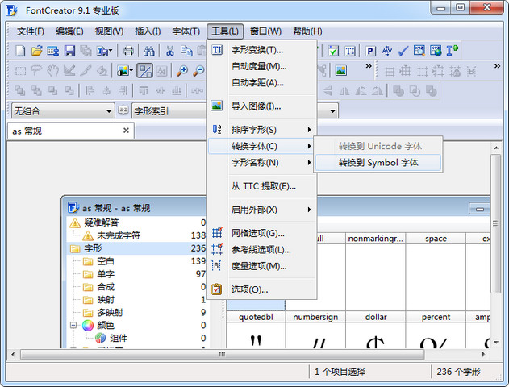Select 自动度量(M)... menu entry
The height and width of the screenshot is (387, 509).
262,66
